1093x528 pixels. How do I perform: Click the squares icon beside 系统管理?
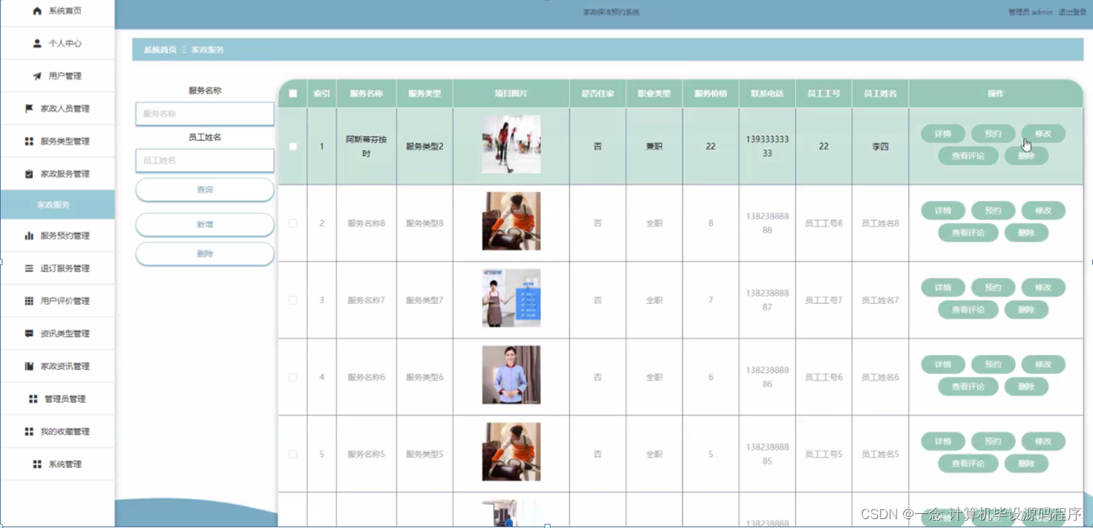point(37,464)
